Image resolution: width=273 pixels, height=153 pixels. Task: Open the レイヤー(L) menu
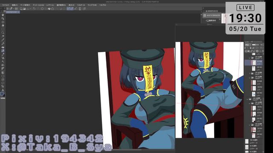click(50, 5)
